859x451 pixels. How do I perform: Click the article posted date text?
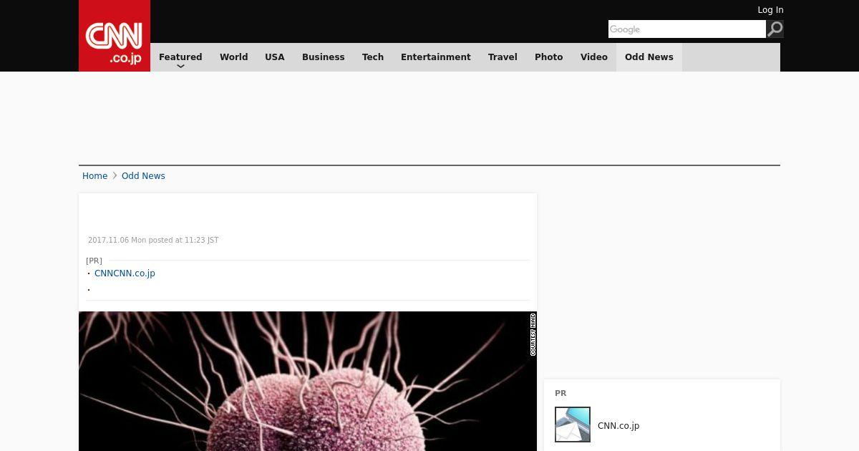[153, 241]
